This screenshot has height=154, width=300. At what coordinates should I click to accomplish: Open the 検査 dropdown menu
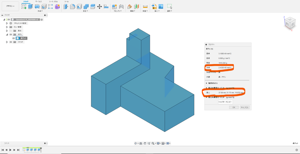pyautogui.click(x=145, y=11)
